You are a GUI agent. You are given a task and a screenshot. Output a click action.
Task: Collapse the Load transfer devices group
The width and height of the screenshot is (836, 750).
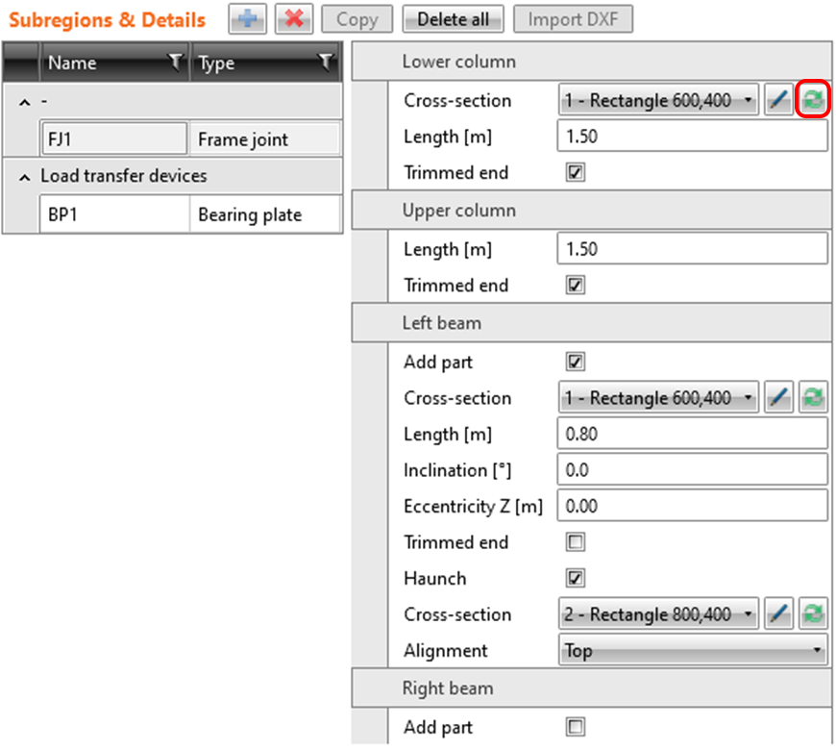point(24,177)
